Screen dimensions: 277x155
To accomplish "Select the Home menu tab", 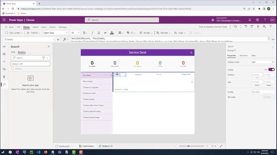I will click(x=26, y=27).
